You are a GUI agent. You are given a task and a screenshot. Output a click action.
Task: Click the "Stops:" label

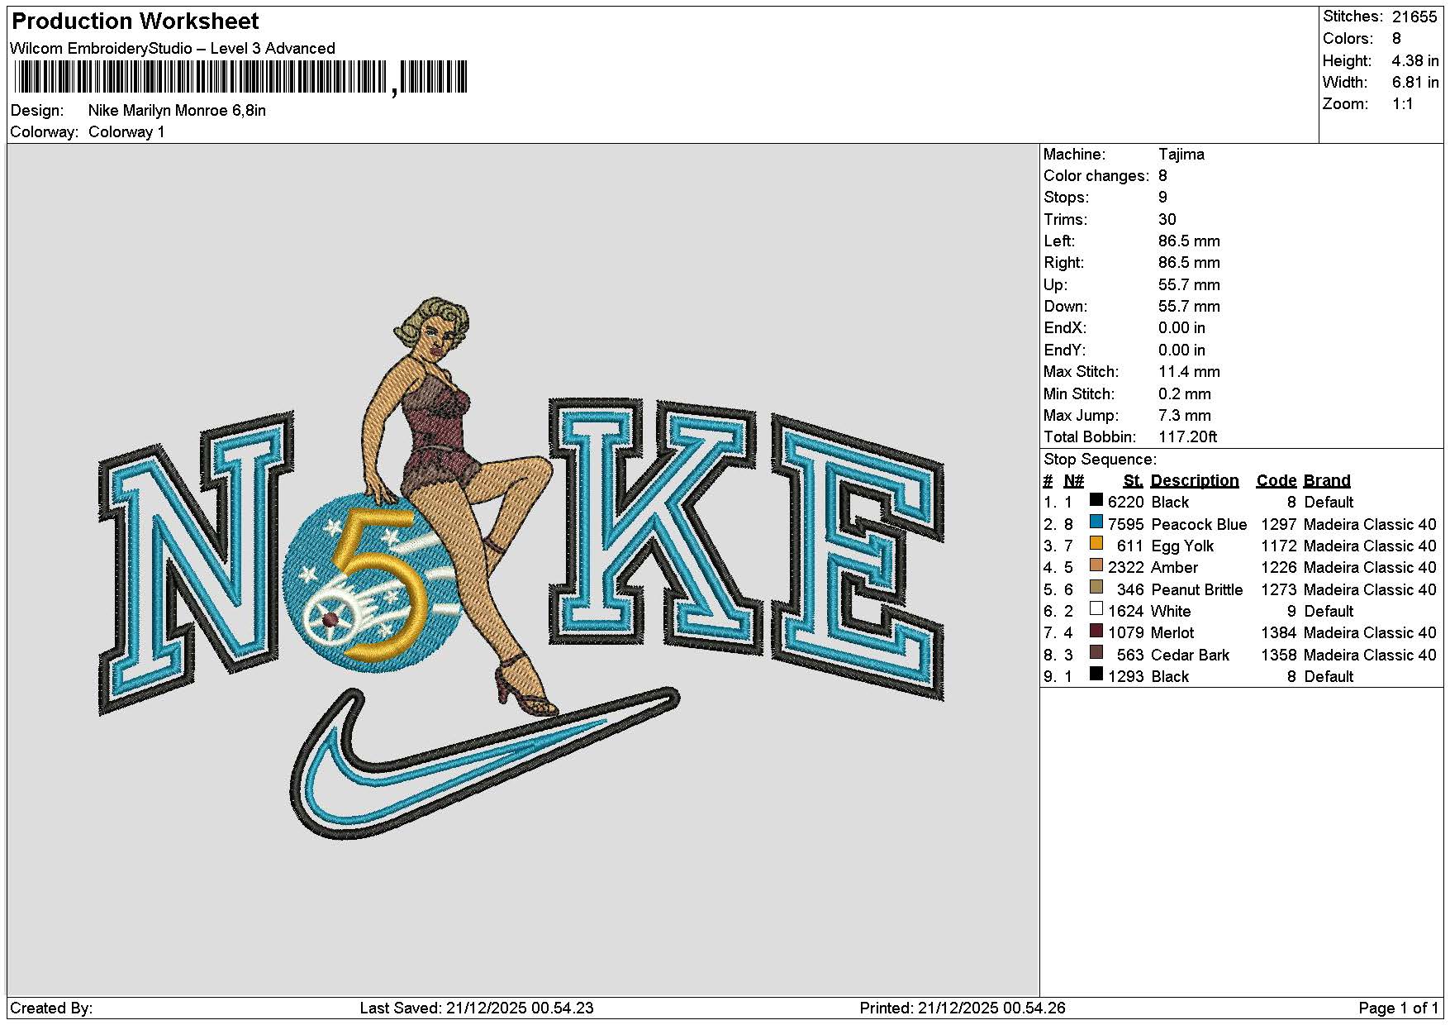pyautogui.click(x=1067, y=198)
